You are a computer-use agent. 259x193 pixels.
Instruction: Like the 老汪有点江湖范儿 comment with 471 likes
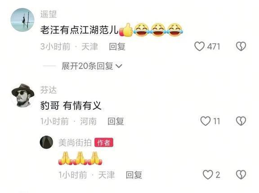coord(199,46)
